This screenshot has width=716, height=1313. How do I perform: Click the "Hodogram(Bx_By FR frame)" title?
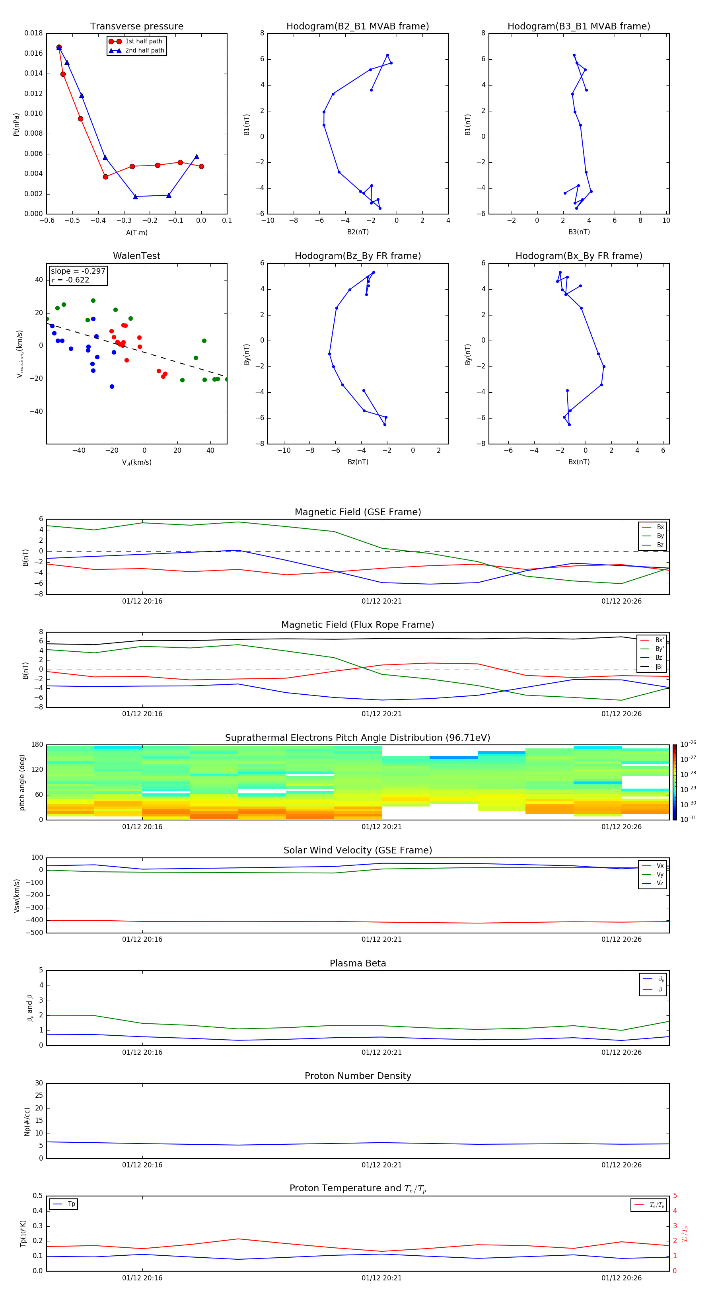579,256
